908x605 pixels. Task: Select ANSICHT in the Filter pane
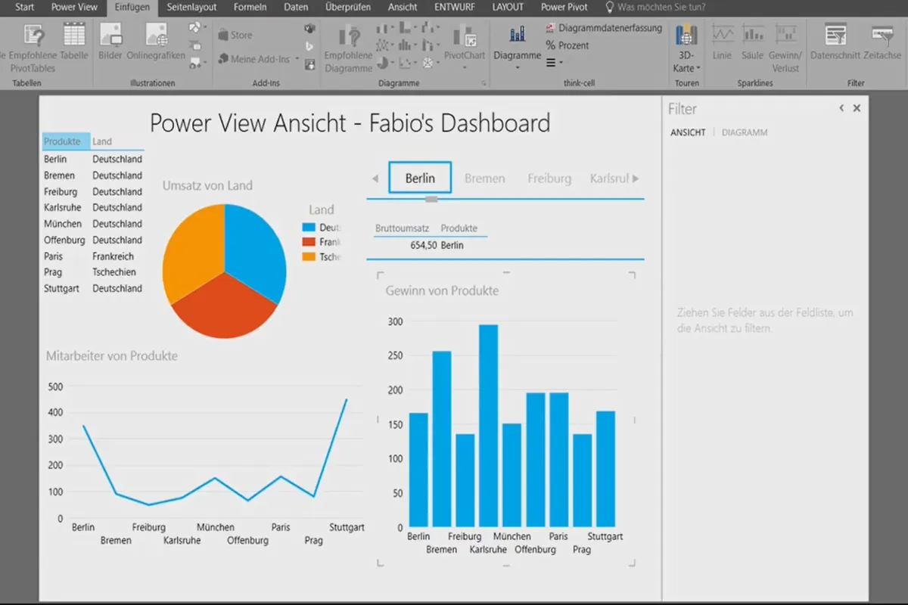(688, 132)
